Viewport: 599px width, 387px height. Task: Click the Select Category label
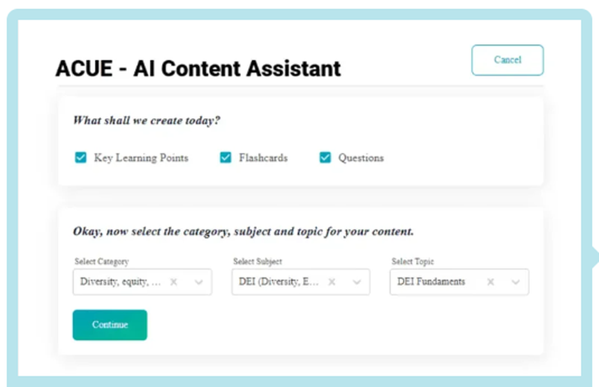102,262
